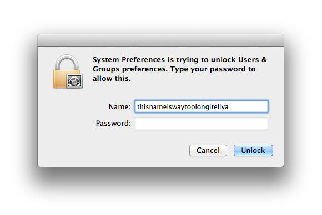322x215 pixels.
Task: Click the padlock's silver shackle
Action: [x=67, y=62]
